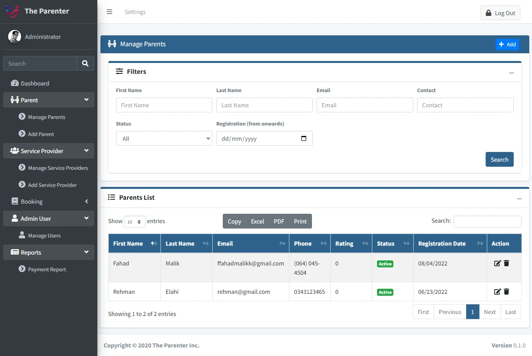Open the calendar picker icon in Registration field
Viewport: 532px width, 356px height.
[304, 138]
